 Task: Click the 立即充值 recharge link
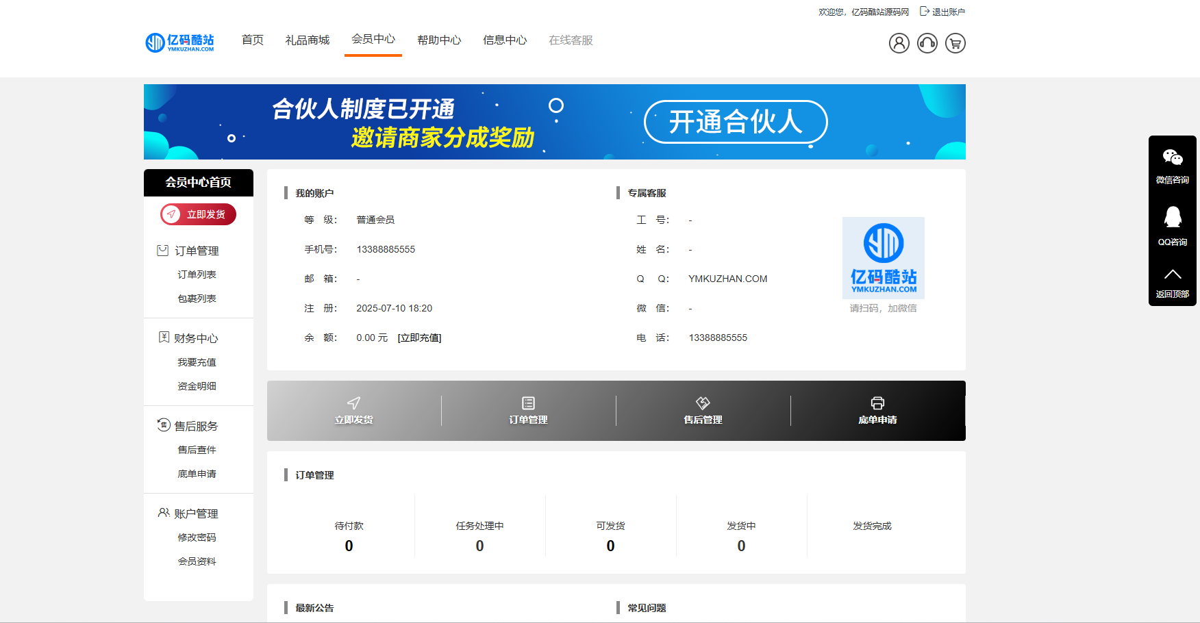point(420,338)
